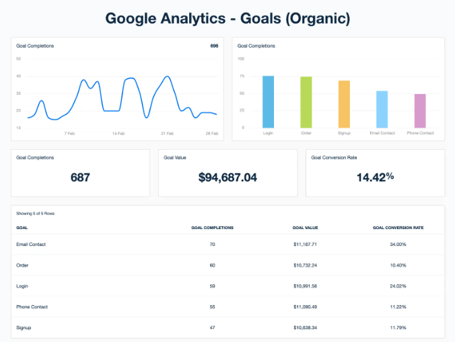Click the 24.02% conversion rate cell

398,286
